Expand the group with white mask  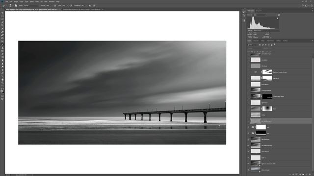coord(251,127)
